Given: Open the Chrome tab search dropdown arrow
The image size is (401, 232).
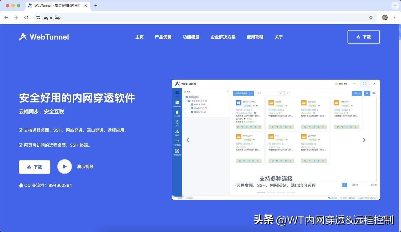Looking at the screenshot, I should (395, 6).
